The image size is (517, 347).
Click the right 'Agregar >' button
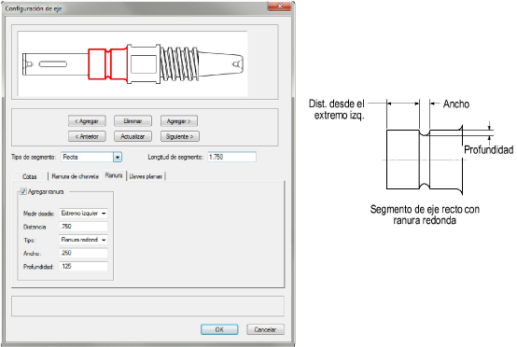click(x=179, y=121)
